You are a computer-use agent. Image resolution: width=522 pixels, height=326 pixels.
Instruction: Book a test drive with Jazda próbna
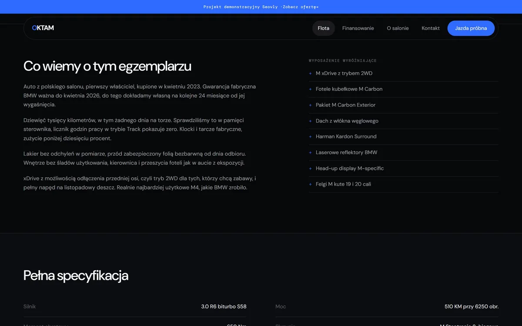pos(471,28)
